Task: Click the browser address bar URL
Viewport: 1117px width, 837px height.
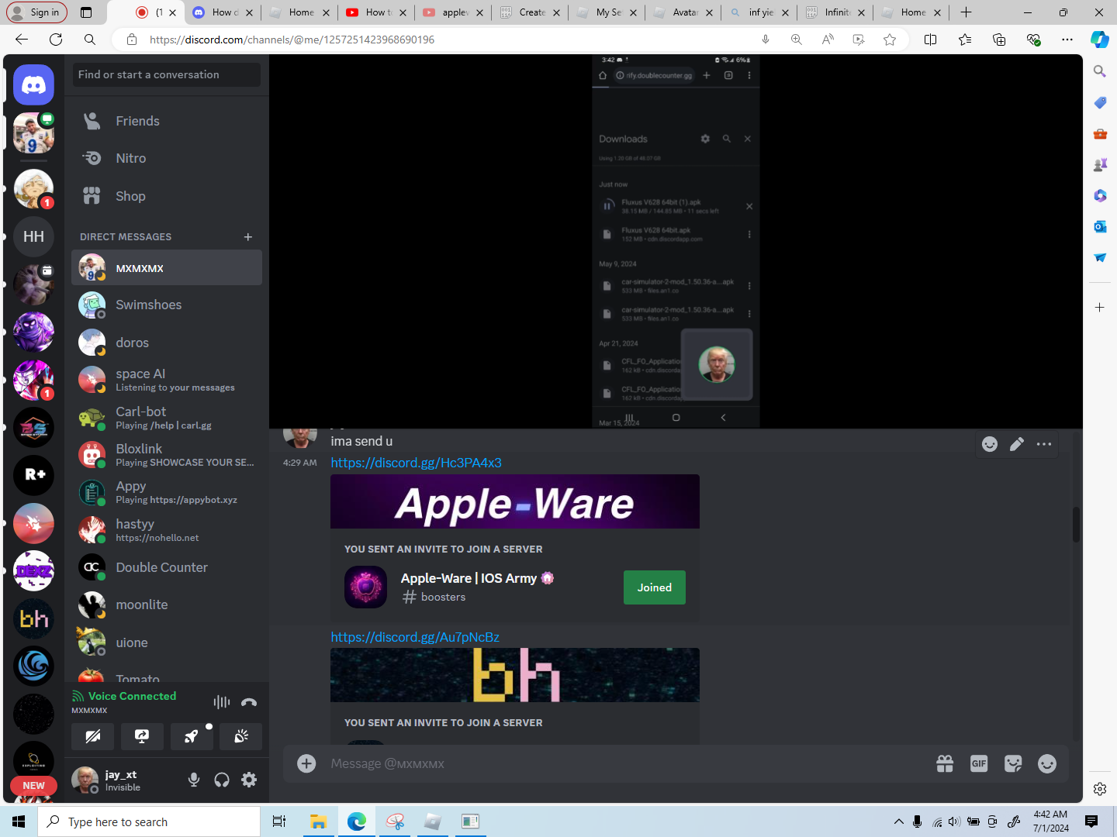Action: pos(292,40)
